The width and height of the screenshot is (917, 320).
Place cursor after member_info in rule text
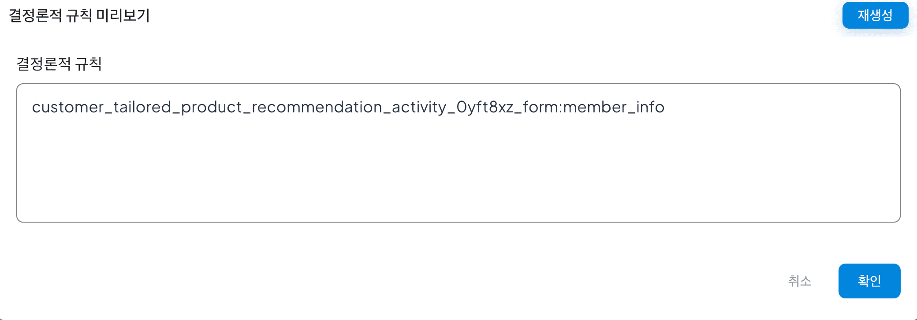665,107
